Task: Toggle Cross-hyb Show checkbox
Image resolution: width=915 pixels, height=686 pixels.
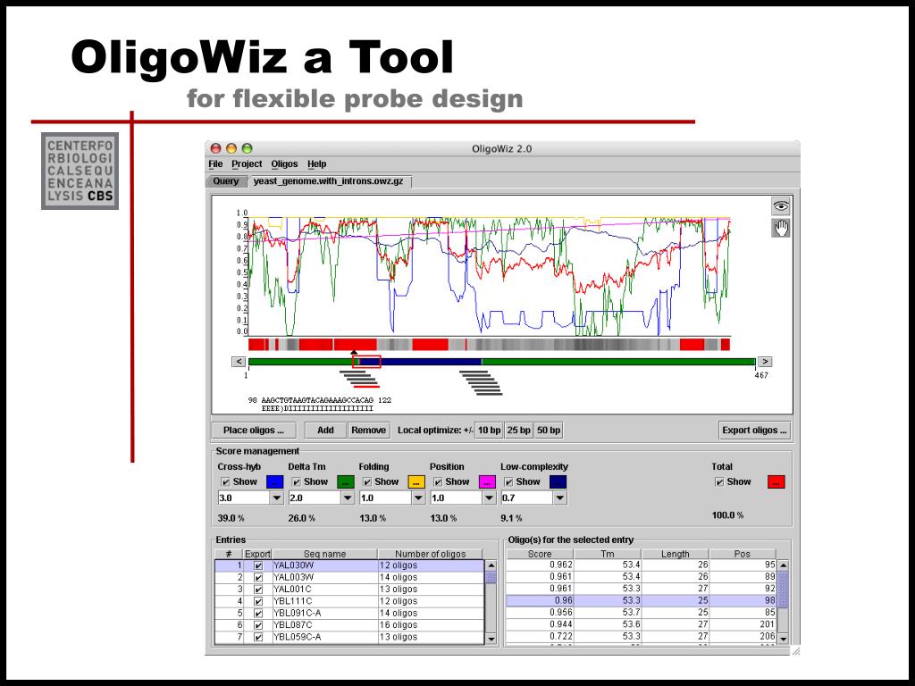Action: (226, 481)
